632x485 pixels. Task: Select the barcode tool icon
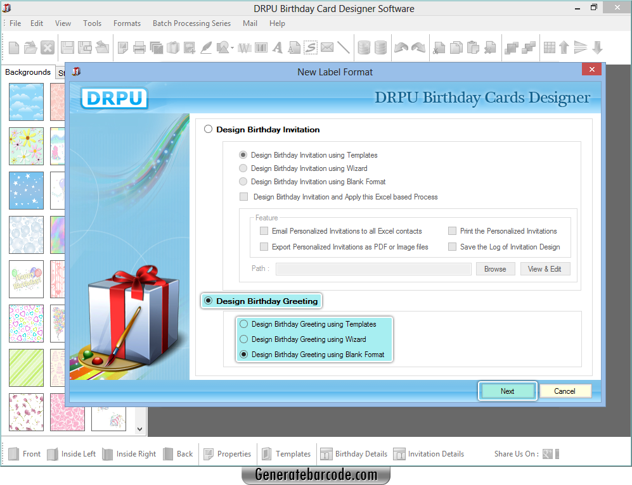261,48
